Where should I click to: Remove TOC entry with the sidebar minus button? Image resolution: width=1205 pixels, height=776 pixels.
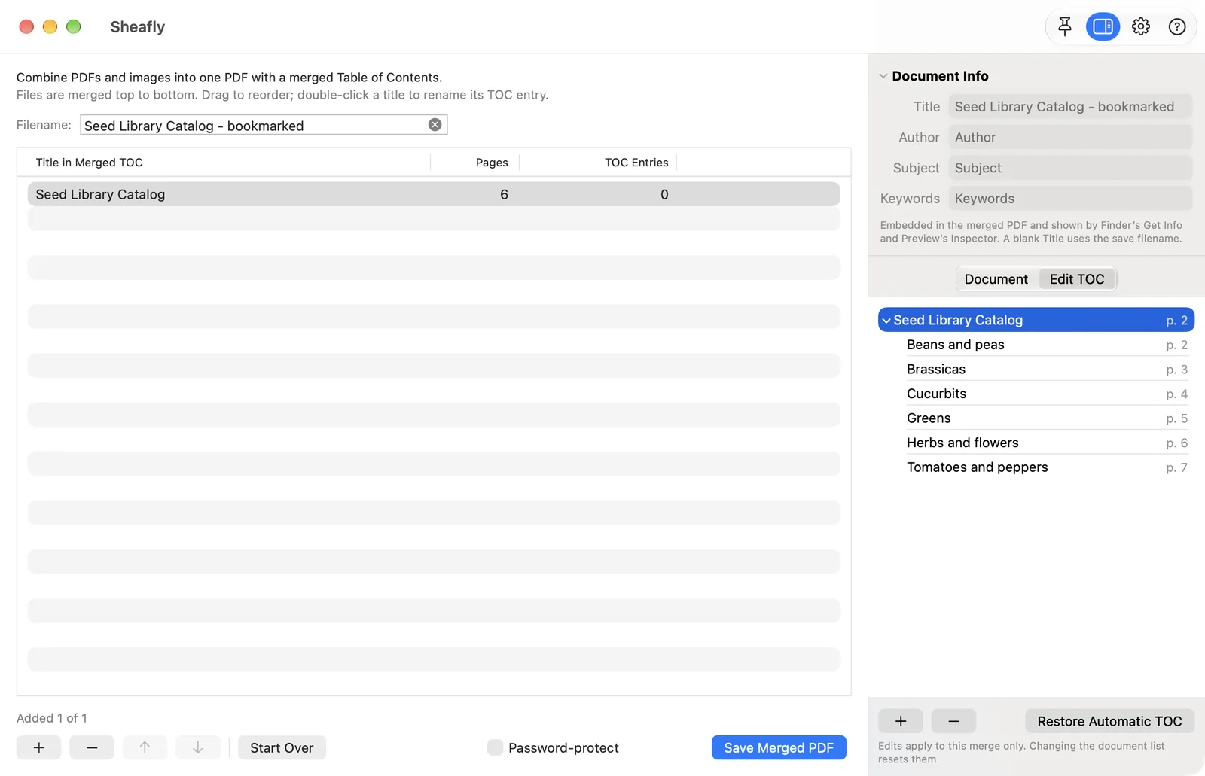tap(953, 721)
